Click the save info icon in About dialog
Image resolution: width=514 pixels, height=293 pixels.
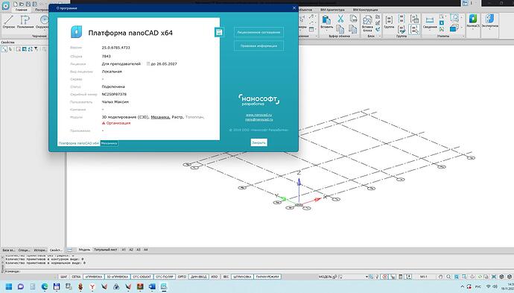tap(219, 32)
